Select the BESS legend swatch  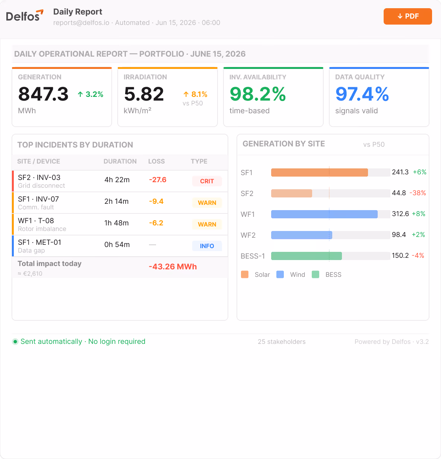point(315,275)
